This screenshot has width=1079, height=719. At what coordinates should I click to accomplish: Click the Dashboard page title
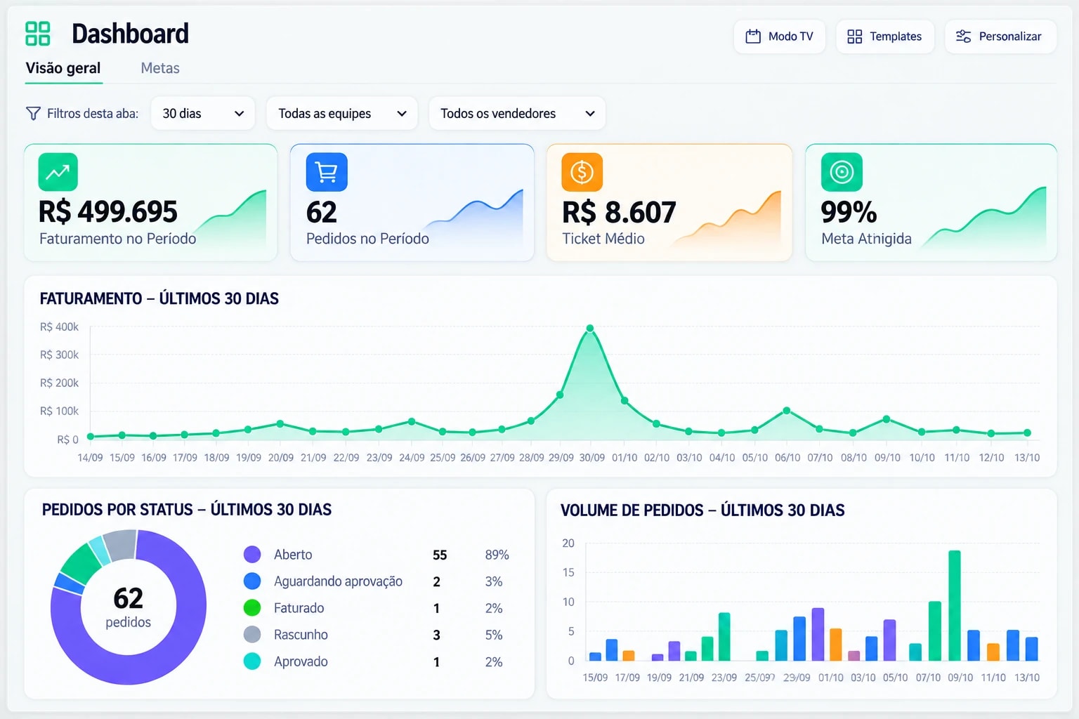click(x=130, y=33)
